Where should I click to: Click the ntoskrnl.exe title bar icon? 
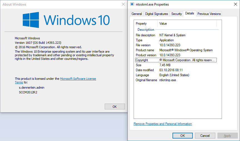tap(132, 4)
